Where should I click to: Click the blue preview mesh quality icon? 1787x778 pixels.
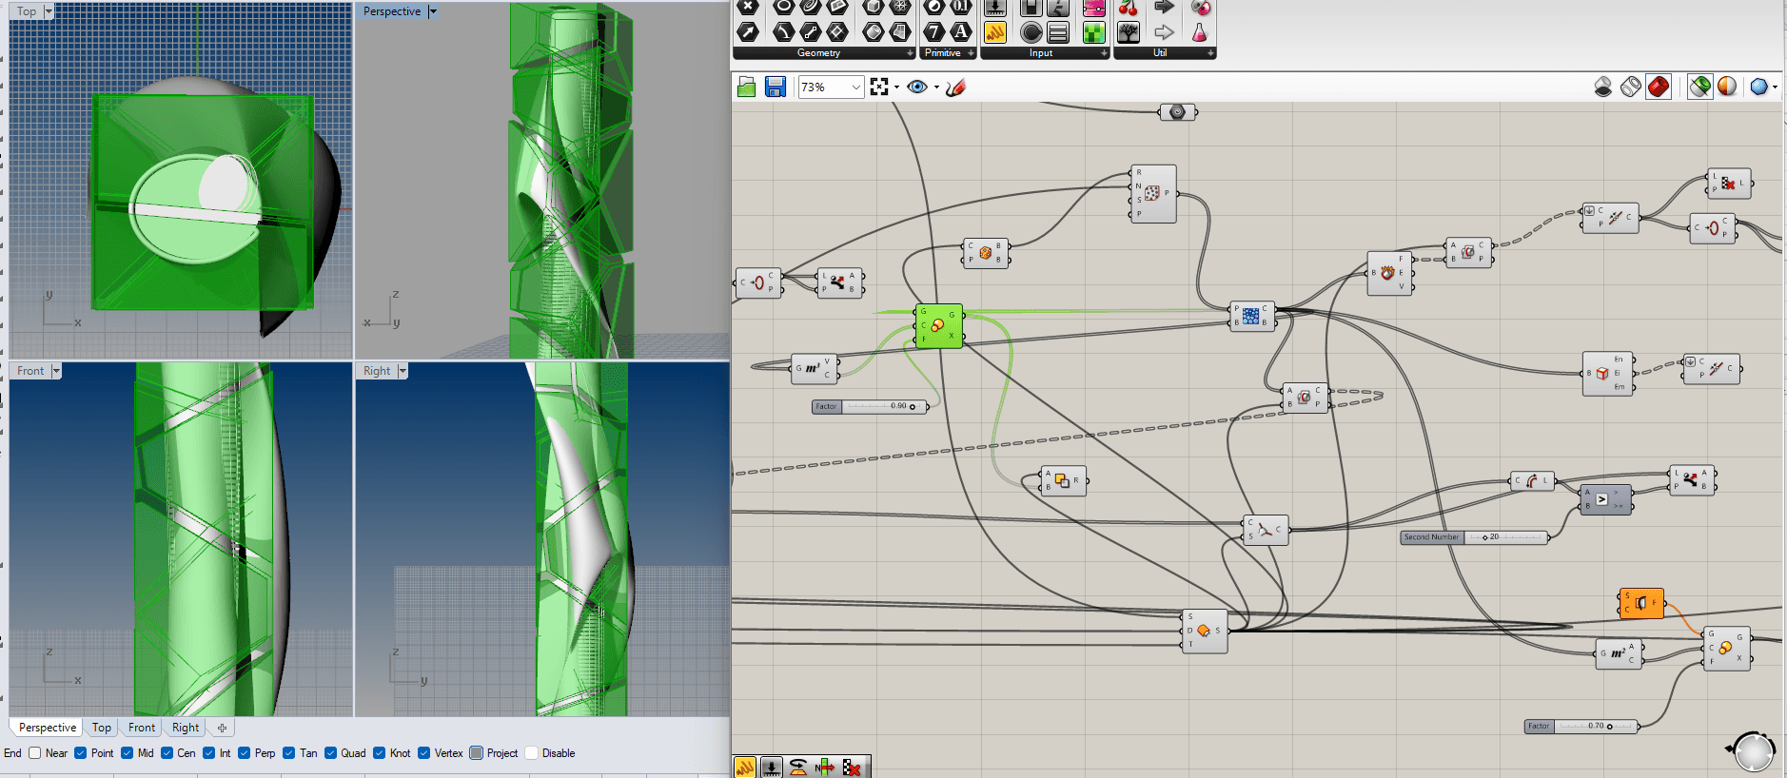click(x=1759, y=88)
